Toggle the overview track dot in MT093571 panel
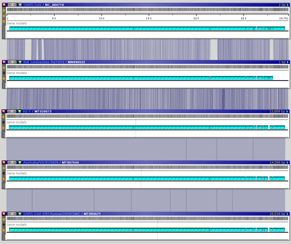This screenshot has width=291, height=244. point(4,219)
